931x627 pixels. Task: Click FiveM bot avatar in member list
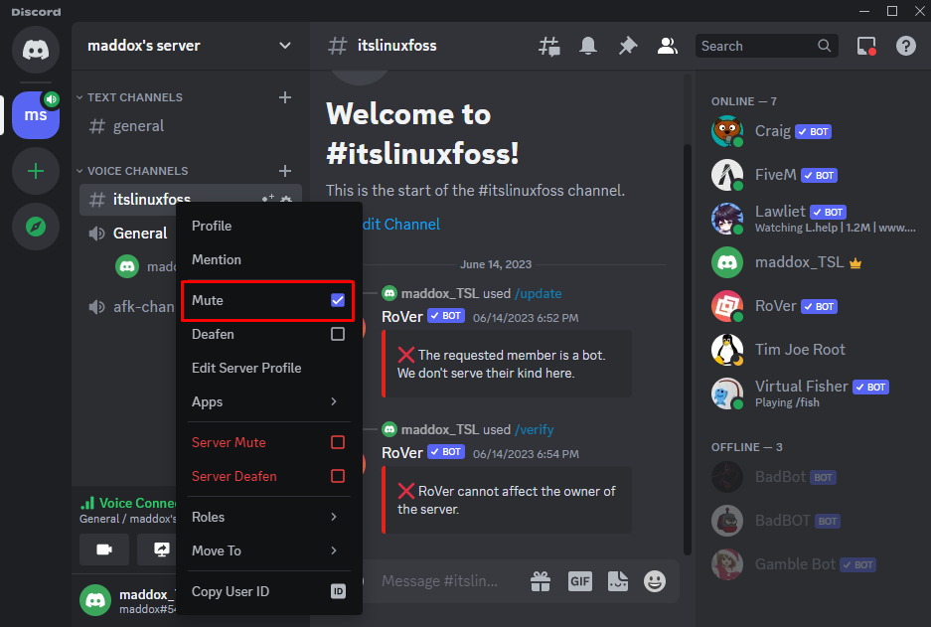(727, 175)
